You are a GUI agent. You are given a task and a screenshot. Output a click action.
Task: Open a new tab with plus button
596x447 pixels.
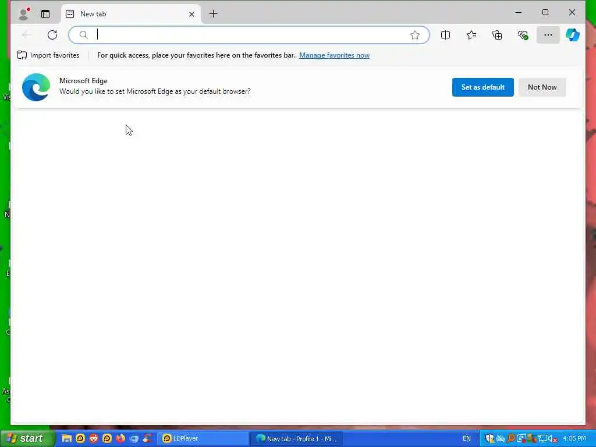(213, 14)
